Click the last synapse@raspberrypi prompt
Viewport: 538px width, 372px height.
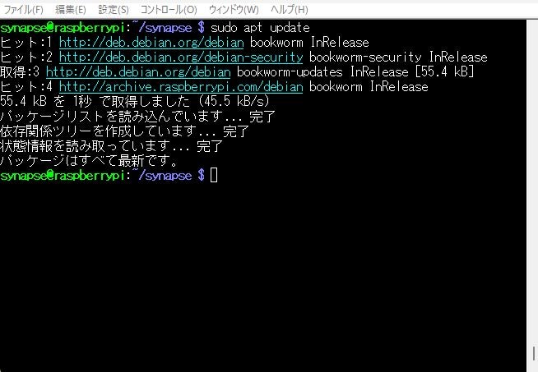[63, 176]
